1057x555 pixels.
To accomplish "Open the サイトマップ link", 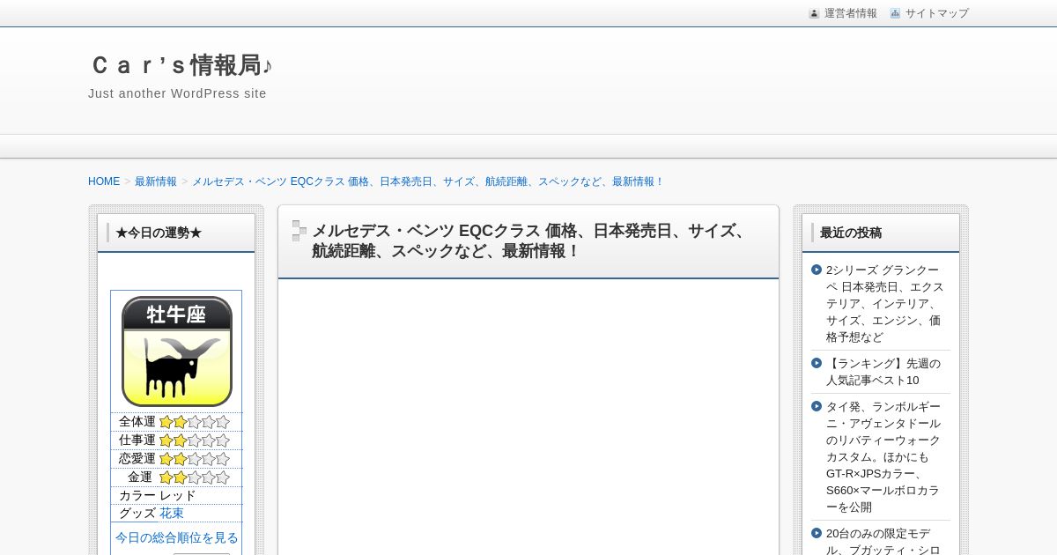I will pos(936,13).
